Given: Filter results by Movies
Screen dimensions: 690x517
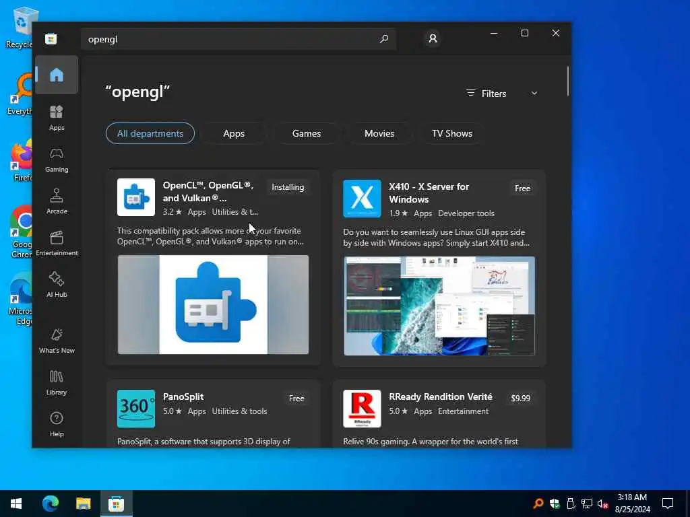Looking at the screenshot, I should pyautogui.click(x=379, y=133).
